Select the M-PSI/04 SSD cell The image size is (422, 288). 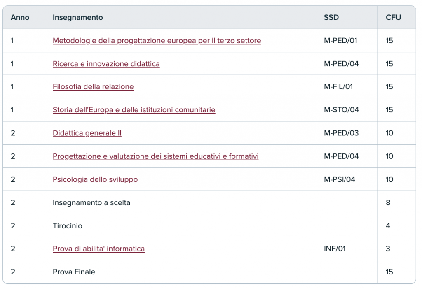[x=340, y=179]
